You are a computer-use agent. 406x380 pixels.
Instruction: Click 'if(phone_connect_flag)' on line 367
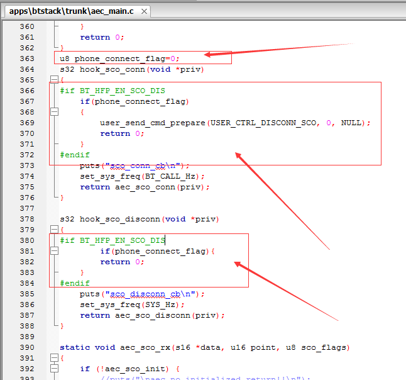coord(134,101)
